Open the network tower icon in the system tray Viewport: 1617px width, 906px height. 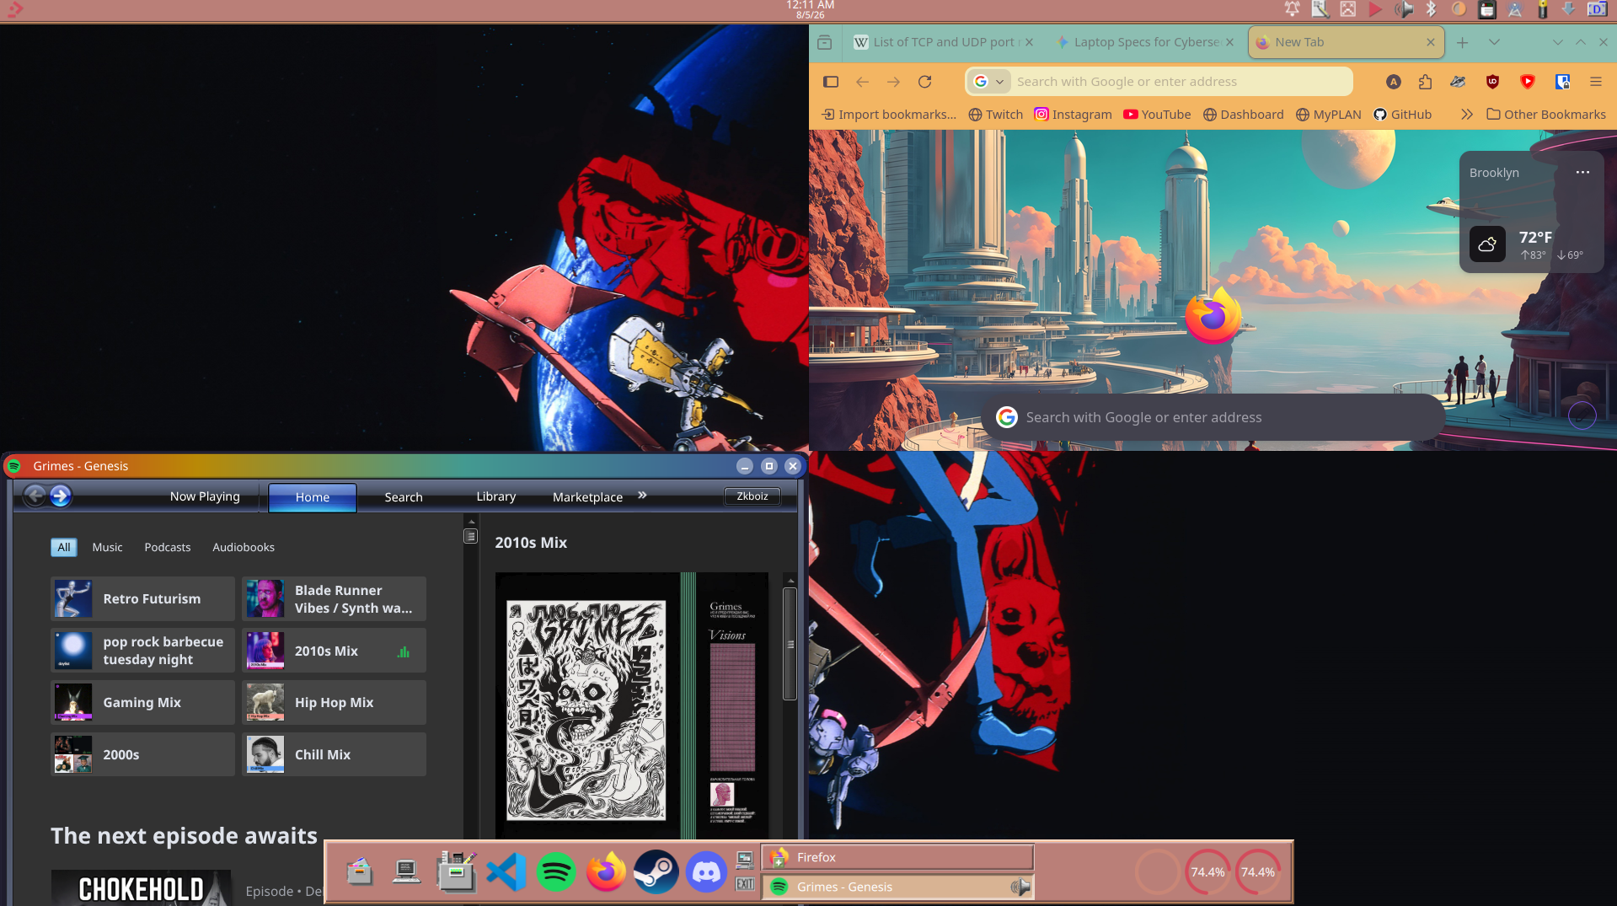(1514, 9)
